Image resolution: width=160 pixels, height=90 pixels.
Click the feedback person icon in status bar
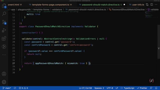151,88
